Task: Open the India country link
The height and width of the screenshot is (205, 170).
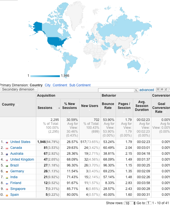Action: [14, 177]
